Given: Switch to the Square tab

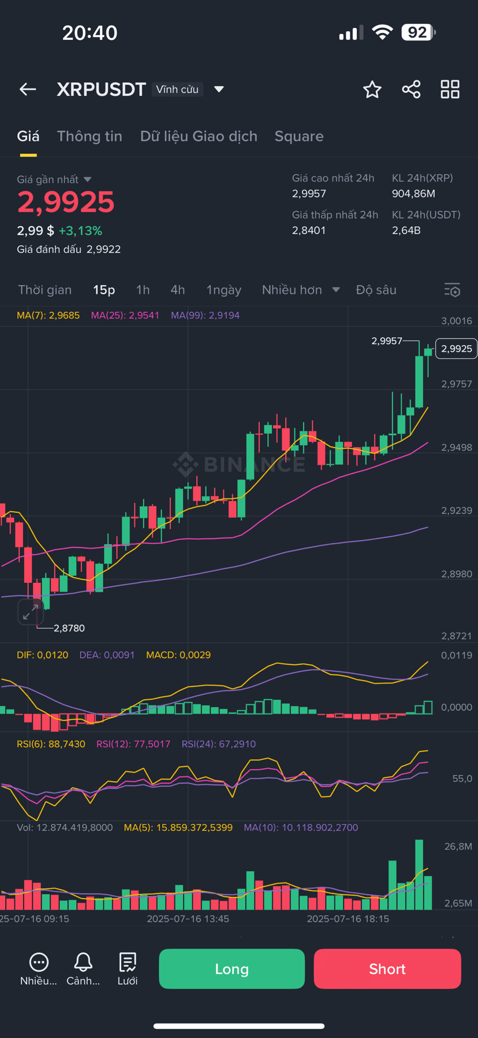Looking at the screenshot, I should point(299,136).
